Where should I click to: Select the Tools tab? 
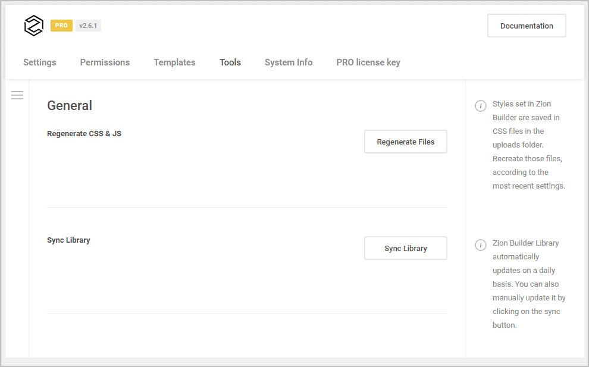pyautogui.click(x=230, y=62)
